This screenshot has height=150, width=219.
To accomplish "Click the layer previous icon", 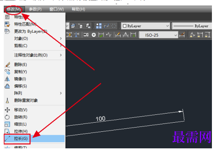I will tap(81, 26).
